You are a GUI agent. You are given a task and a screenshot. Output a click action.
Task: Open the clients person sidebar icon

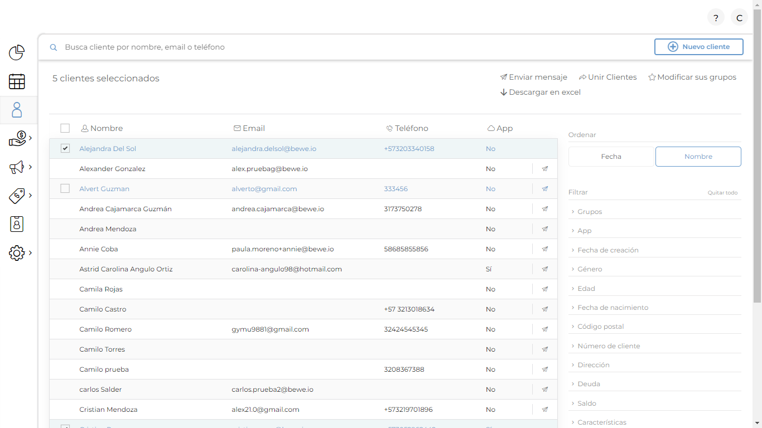(x=17, y=110)
